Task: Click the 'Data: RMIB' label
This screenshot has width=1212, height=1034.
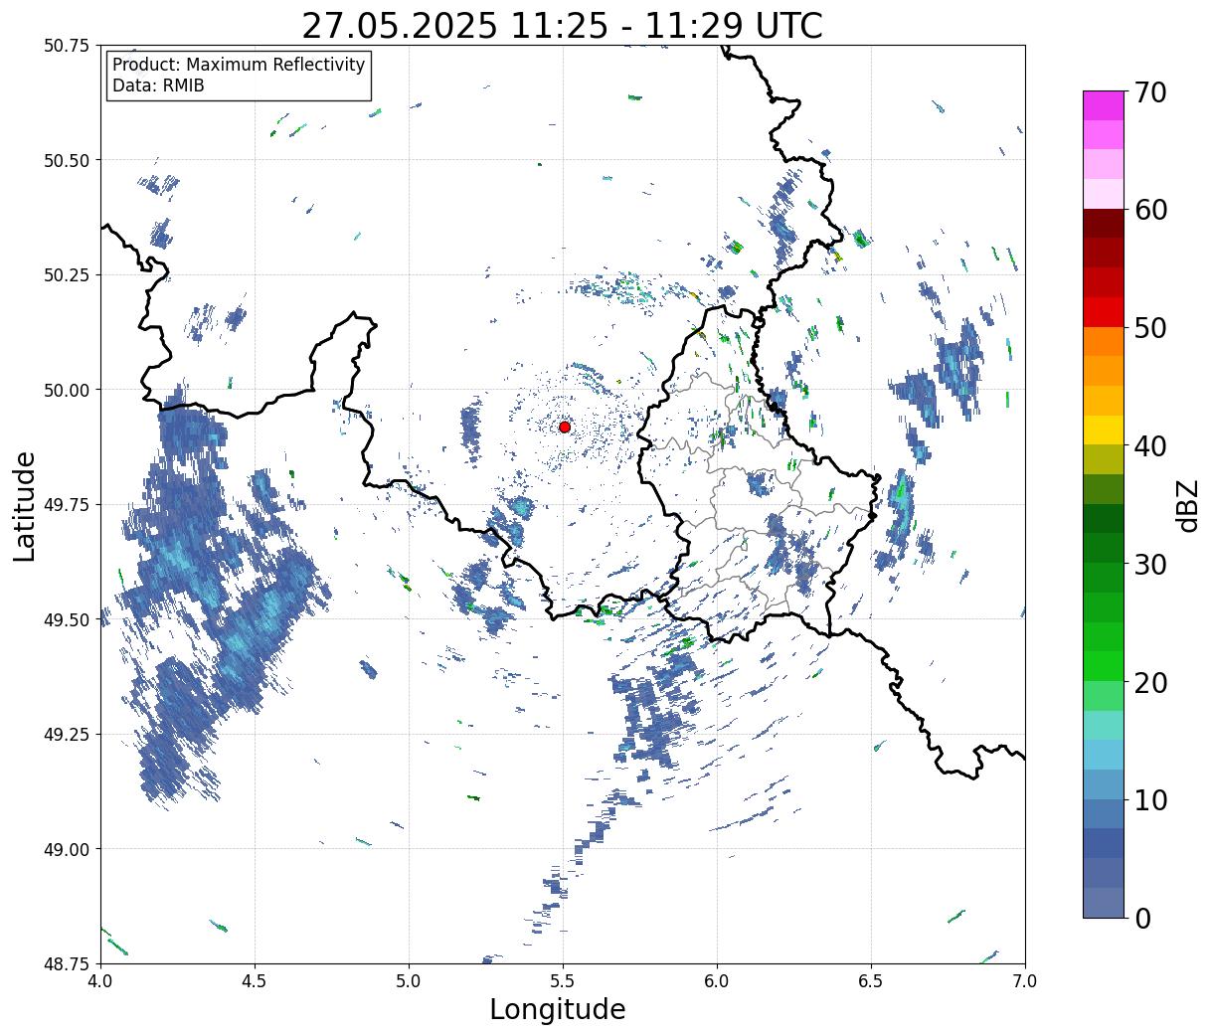Action: pyautogui.click(x=158, y=86)
